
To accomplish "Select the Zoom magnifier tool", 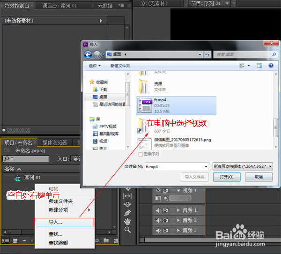I will pos(127,230).
